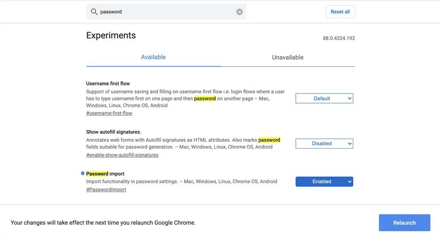Viewport: 440px width, 240px height.
Task: Click the magnifier search icon
Action: (94, 12)
